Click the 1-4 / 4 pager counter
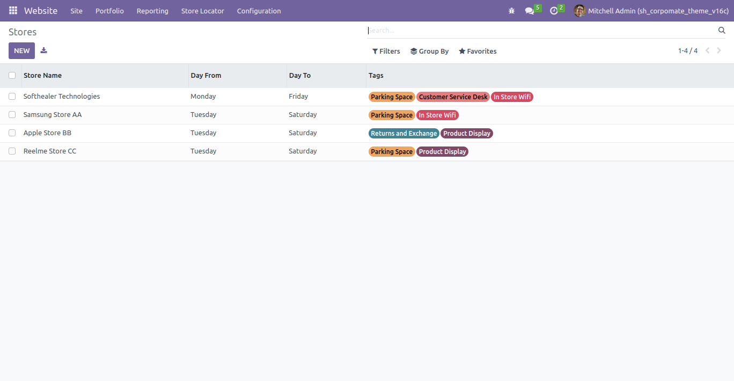This screenshot has width=734, height=381. (x=688, y=51)
